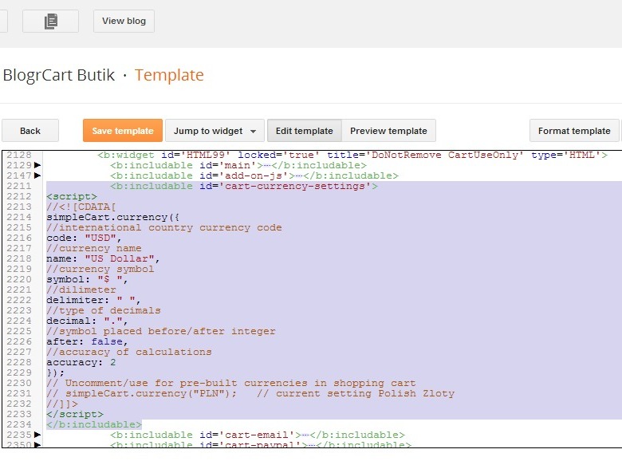The image size is (622, 465).
Task: Expand the folded 'add-on-js' includable at line 2147
Action: pos(37,175)
